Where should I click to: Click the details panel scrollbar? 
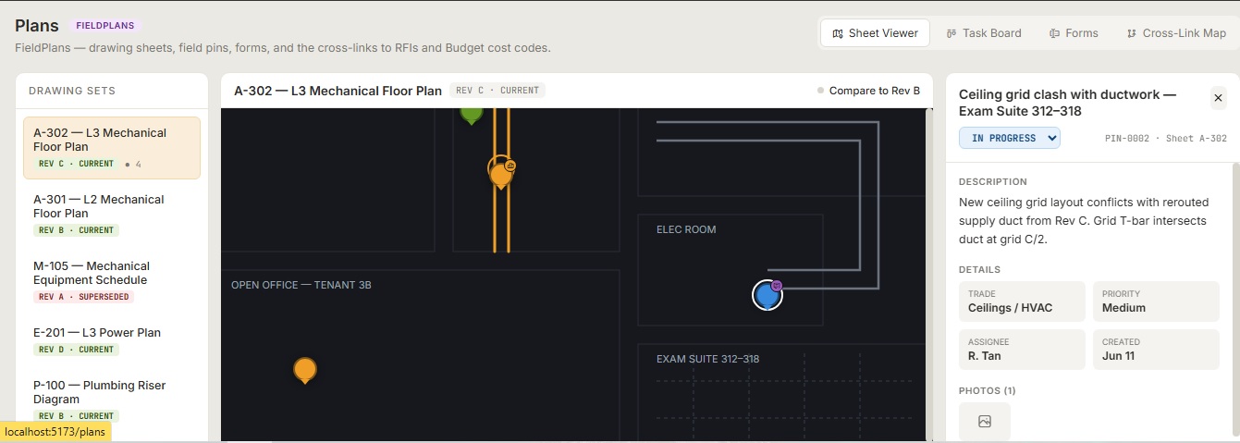click(1235, 301)
